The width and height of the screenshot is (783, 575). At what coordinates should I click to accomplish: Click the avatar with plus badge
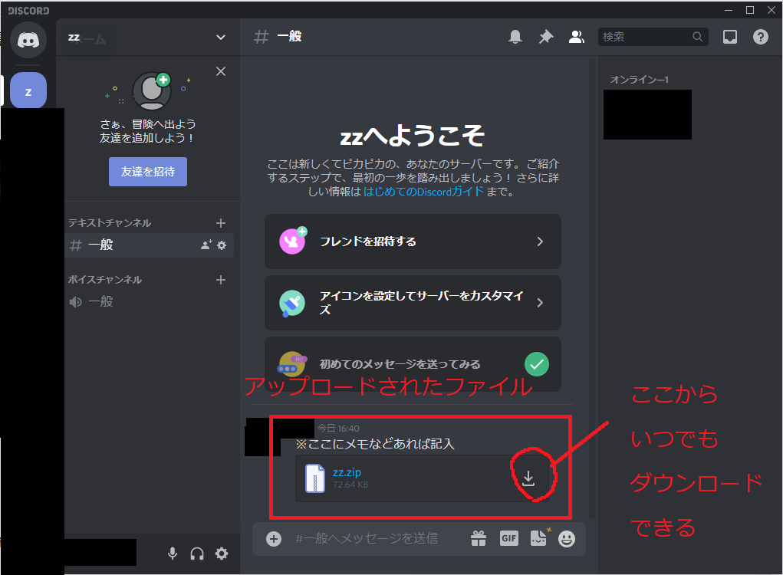click(x=152, y=90)
